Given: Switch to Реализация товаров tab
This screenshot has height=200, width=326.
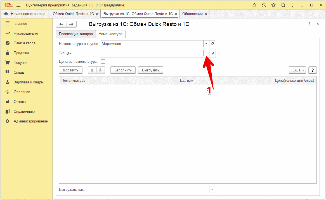Looking at the screenshot, I should pyautogui.click(x=76, y=34).
